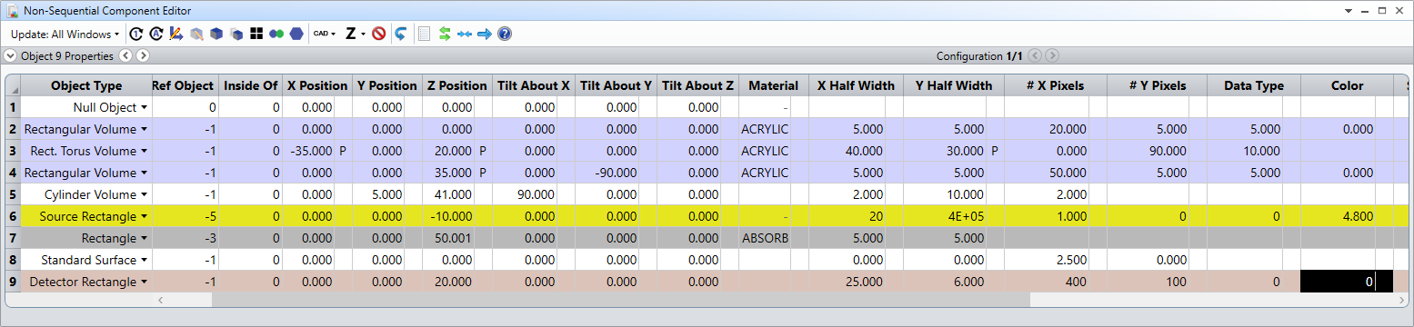Screen dimensions: 1414x327
Task: Select row 9 header number
Action: pyautogui.click(x=13, y=282)
